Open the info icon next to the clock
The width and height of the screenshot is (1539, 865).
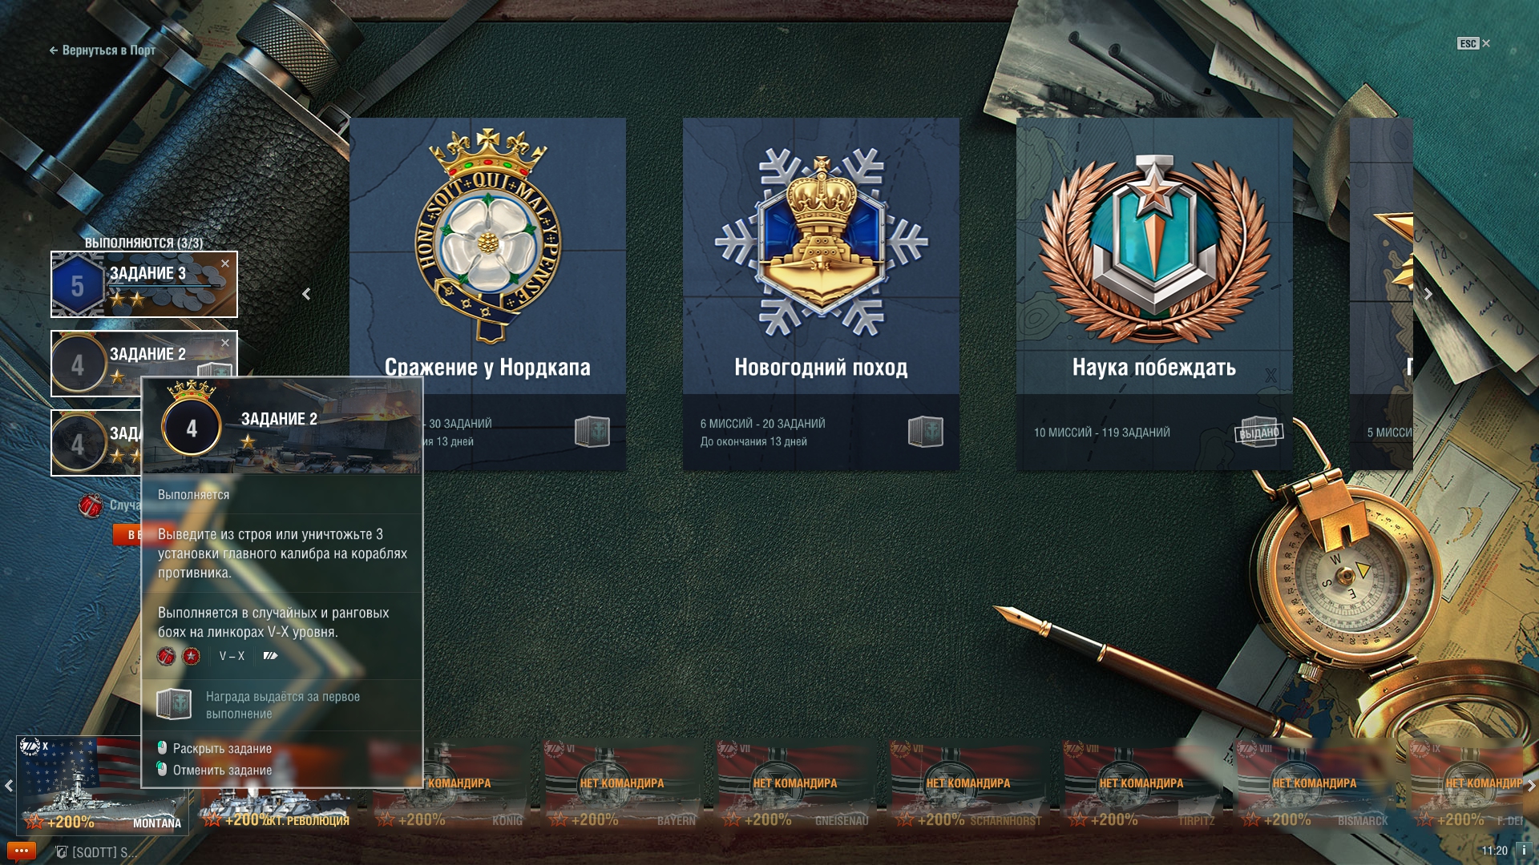tap(1524, 851)
